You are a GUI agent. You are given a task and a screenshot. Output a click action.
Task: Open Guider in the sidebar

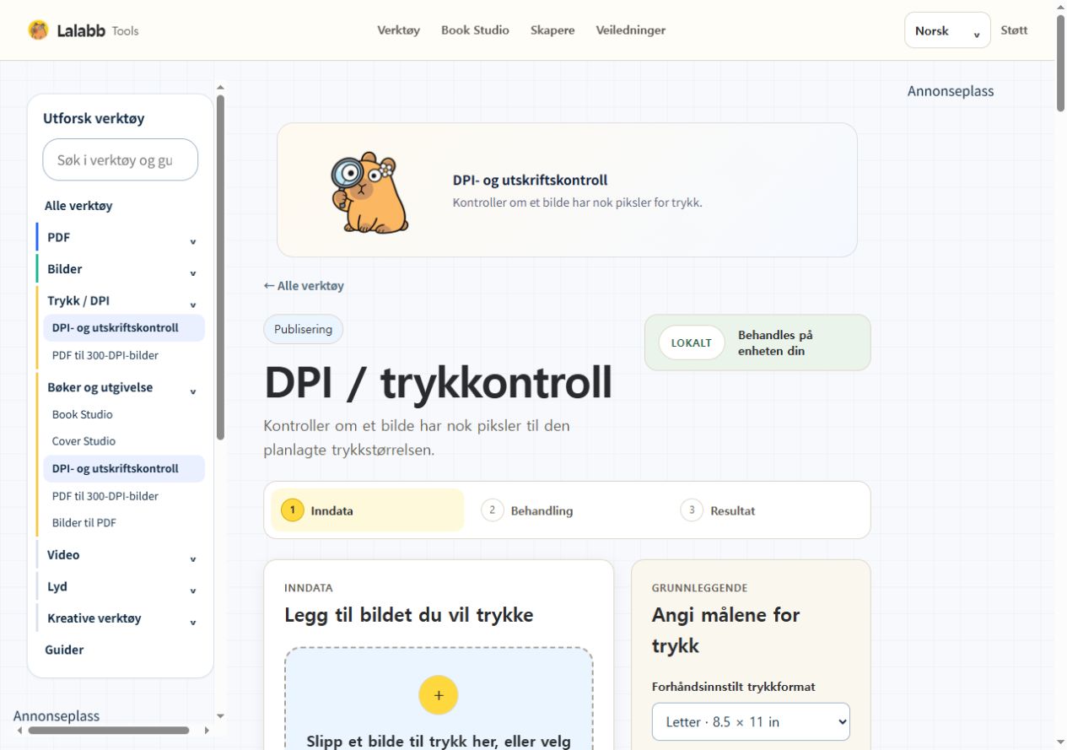point(64,650)
